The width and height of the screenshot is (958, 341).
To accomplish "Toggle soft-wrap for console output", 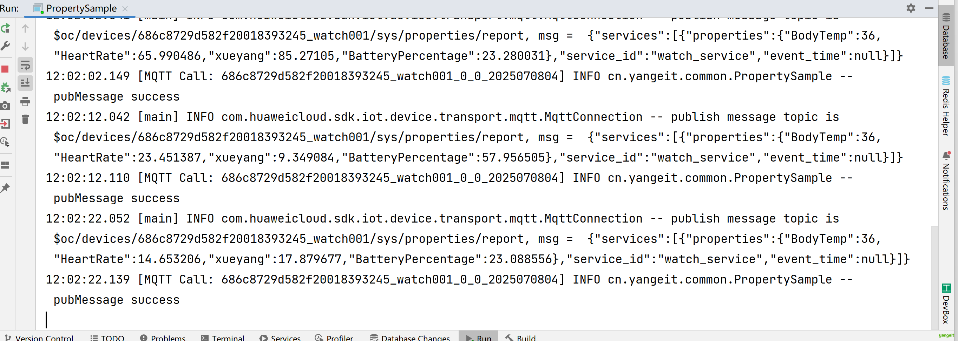I will [25, 65].
